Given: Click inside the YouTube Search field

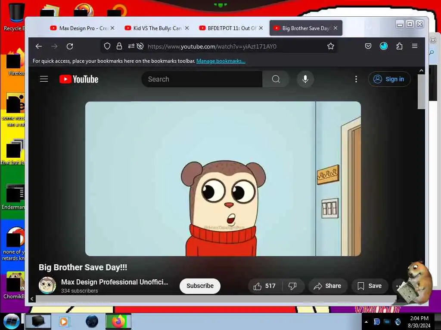Looking at the screenshot, I should coord(202,79).
